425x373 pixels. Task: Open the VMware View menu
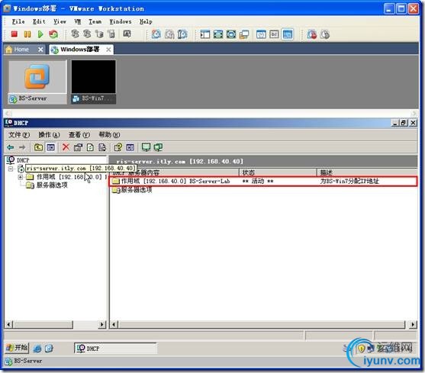point(60,21)
